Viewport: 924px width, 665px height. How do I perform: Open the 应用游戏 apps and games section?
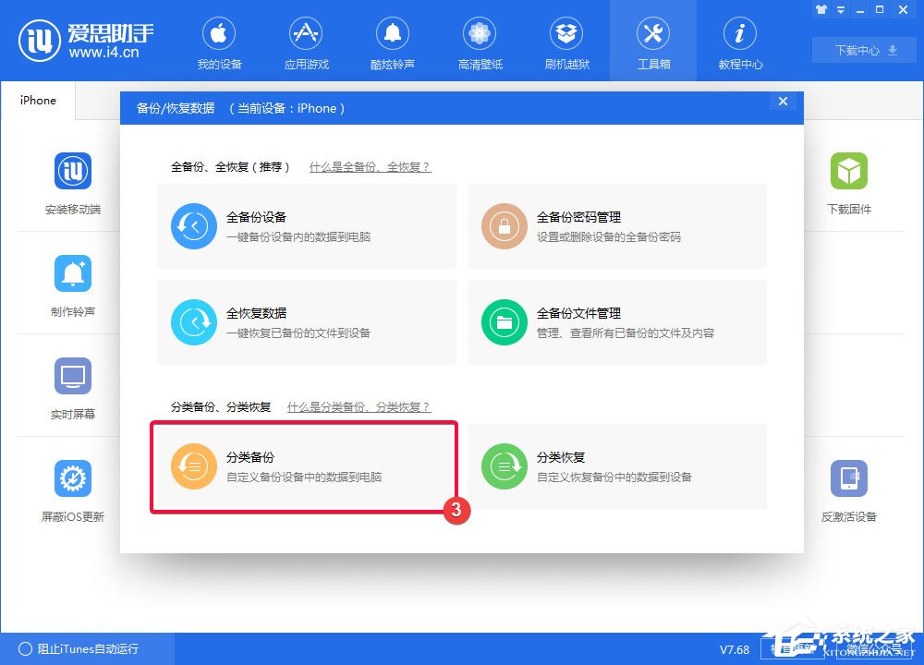point(306,41)
